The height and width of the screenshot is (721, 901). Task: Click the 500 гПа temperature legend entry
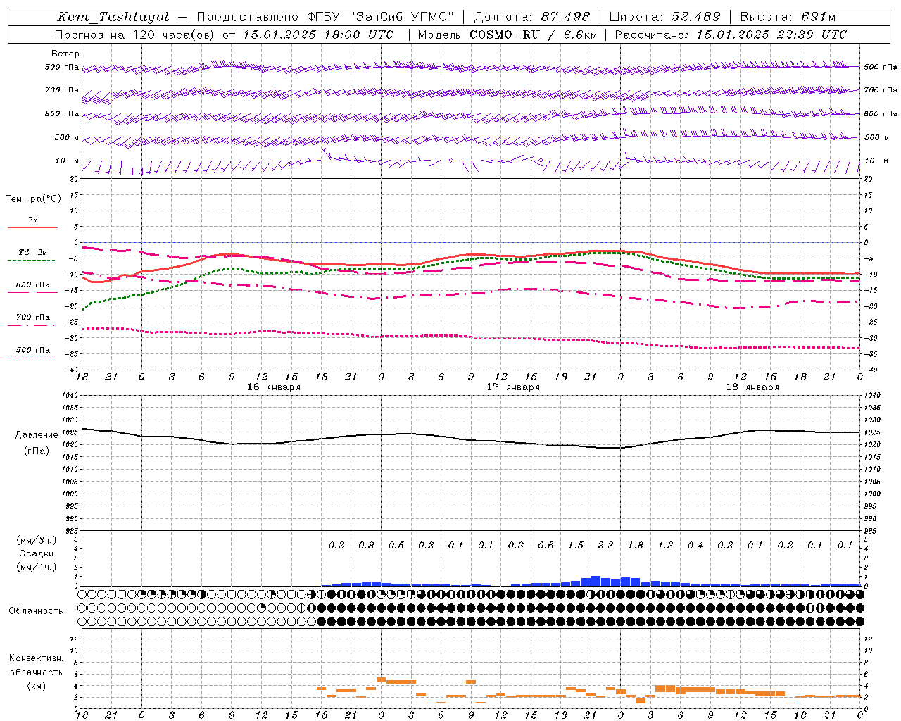tap(32, 352)
